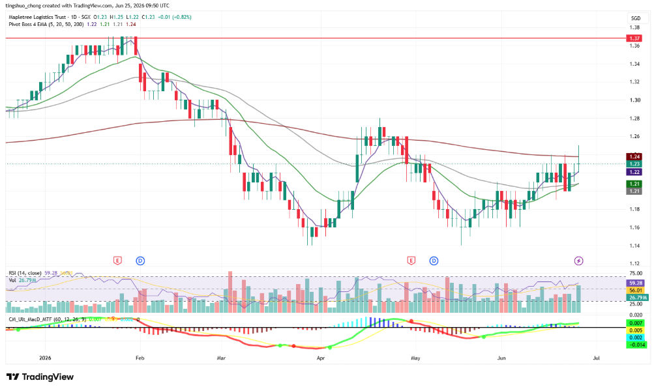Click the Feb label on time axis
This screenshot has width=654, height=387.
(140, 358)
